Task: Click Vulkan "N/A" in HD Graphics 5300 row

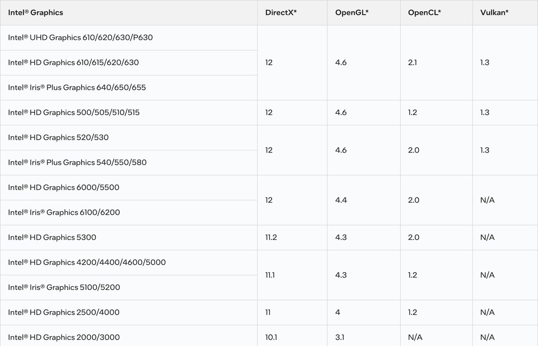Action: (487, 238)
